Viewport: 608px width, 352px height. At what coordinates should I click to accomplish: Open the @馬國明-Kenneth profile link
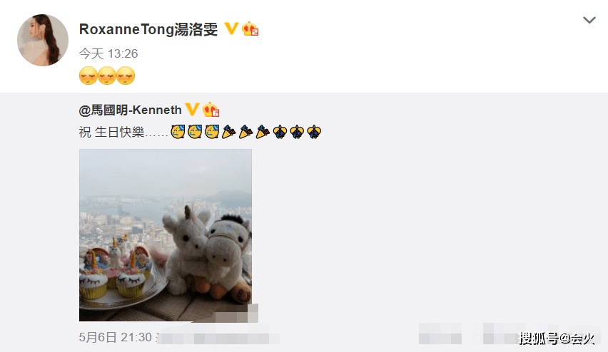point(131,110)
